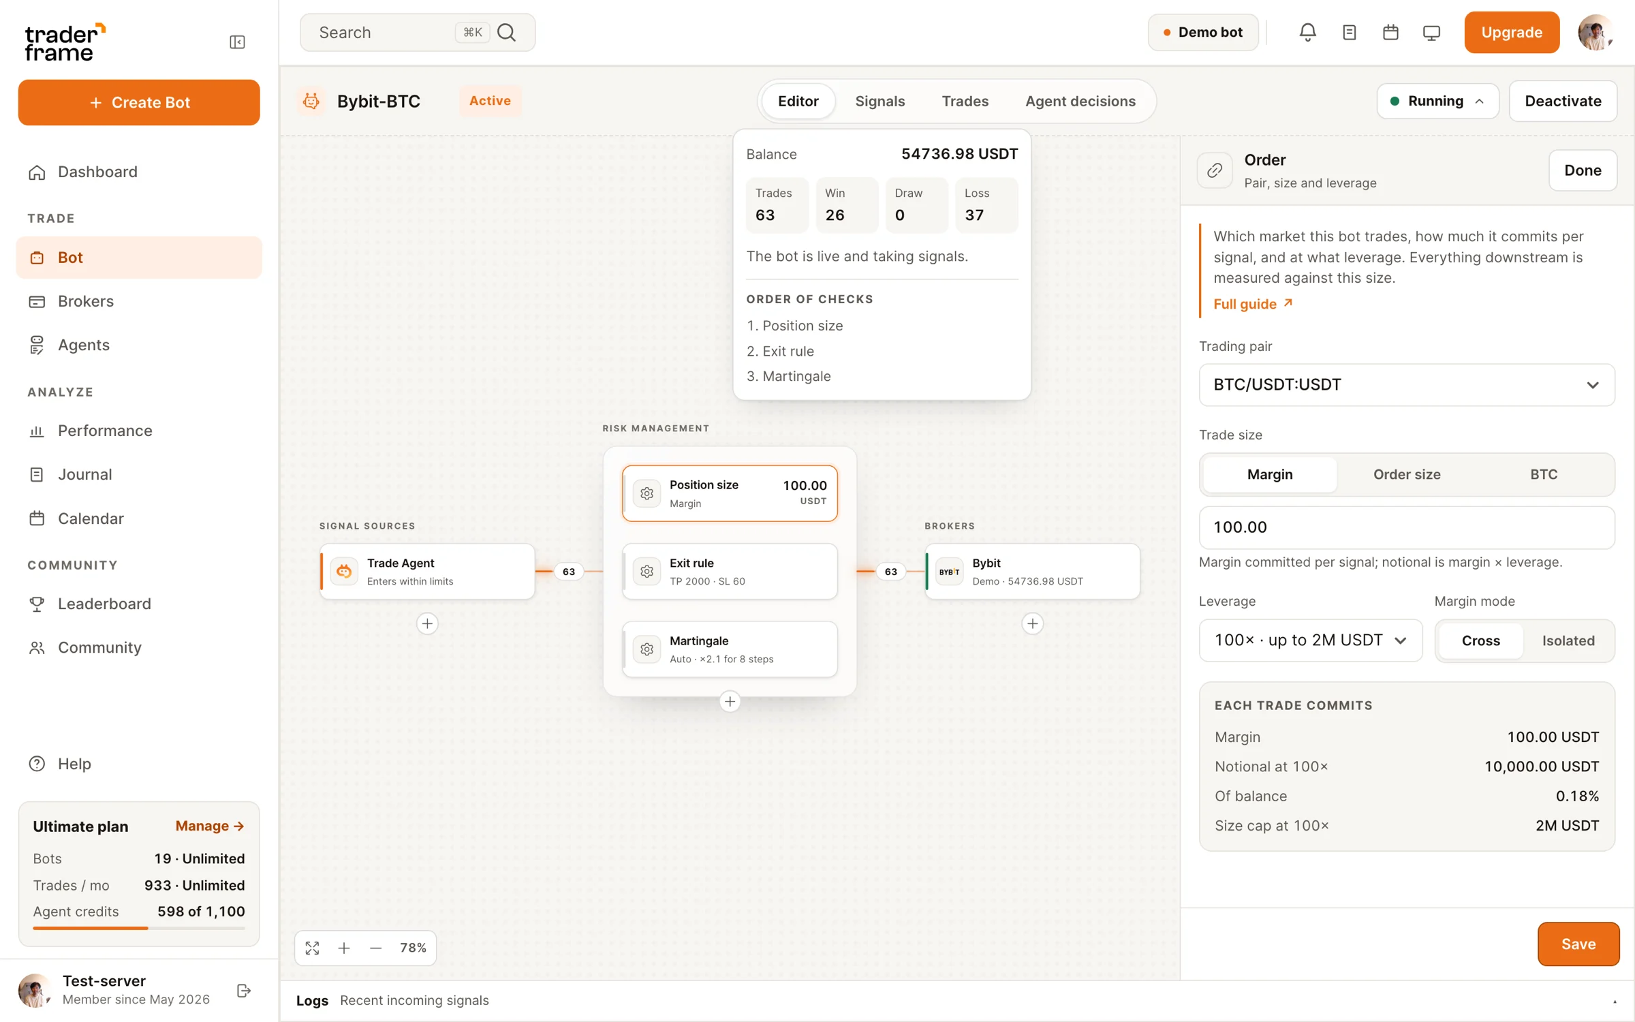Open the Full guide link

pos(1253,304)
